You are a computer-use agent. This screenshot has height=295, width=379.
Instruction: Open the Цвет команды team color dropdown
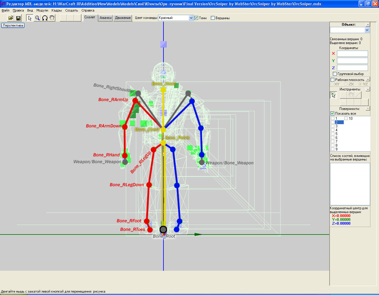coord(191,18)
